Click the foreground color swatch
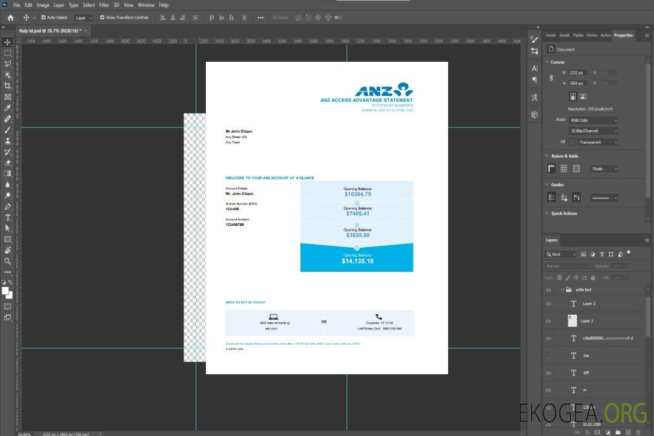This screenshot has height=436, width=654. coord(5,291)
